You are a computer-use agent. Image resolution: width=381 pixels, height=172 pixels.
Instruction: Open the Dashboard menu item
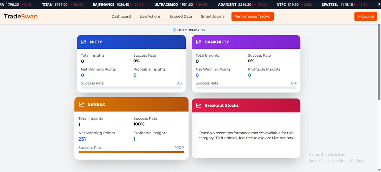pyautogui.click(x=121, y=16)
